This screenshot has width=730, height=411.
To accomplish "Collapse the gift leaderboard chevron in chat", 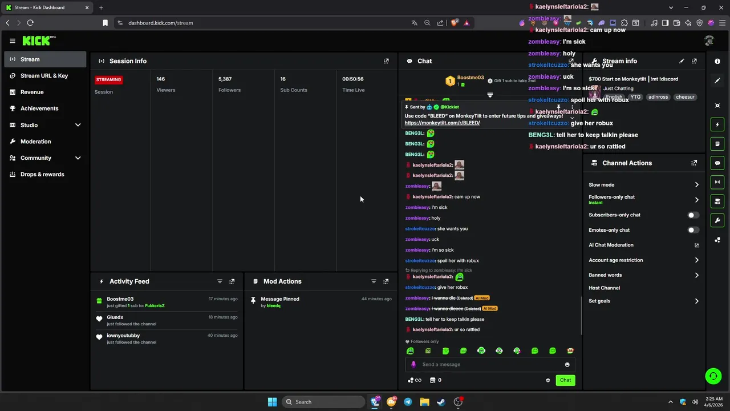I will pyautogui.click(x=490, y=95).
